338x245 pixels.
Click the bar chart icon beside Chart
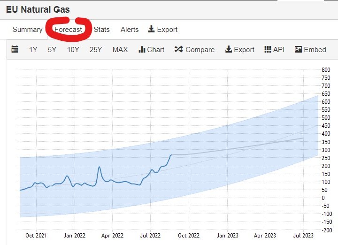pyautogui.click(x=142, y=50)
